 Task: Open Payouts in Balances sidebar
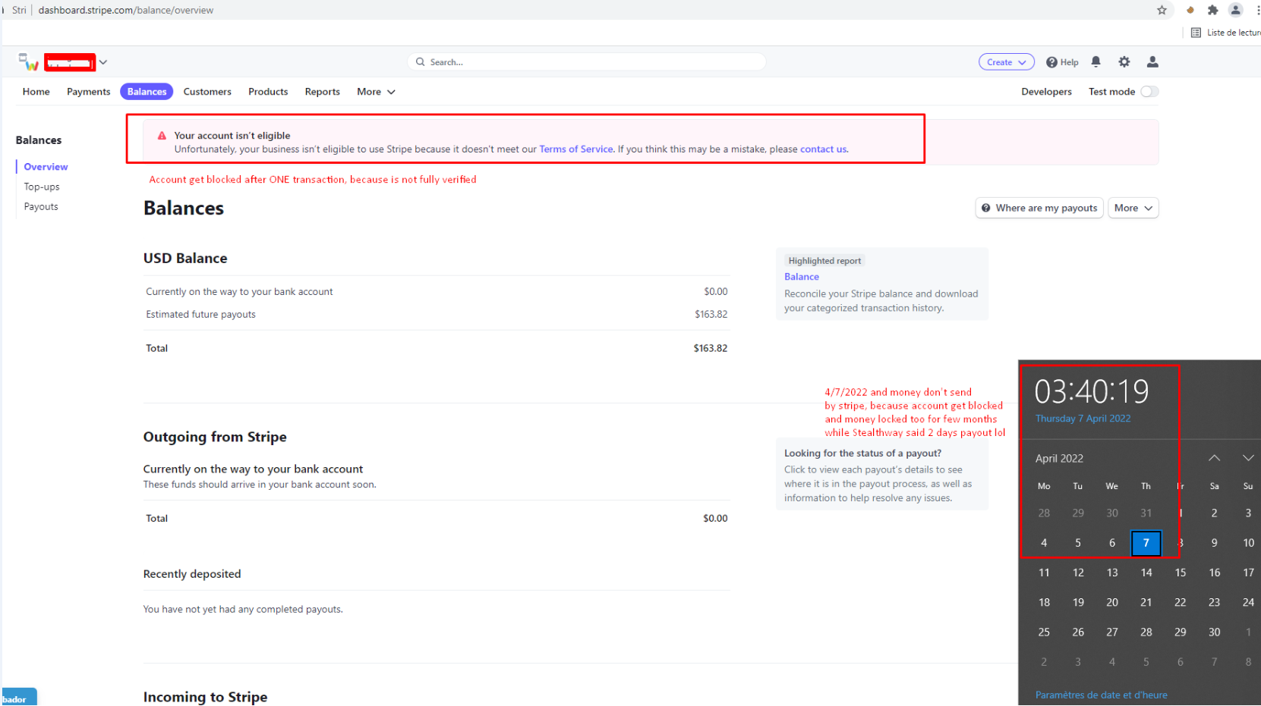[x=41, y=206]
